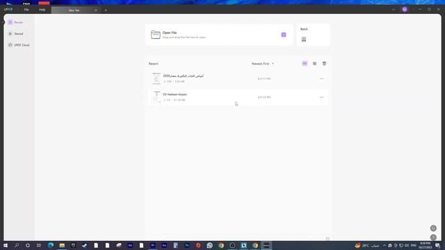Switch recent files to grid view
Image resolution: width=445 pixels, height=250 pixels.
tap(314, 63)
